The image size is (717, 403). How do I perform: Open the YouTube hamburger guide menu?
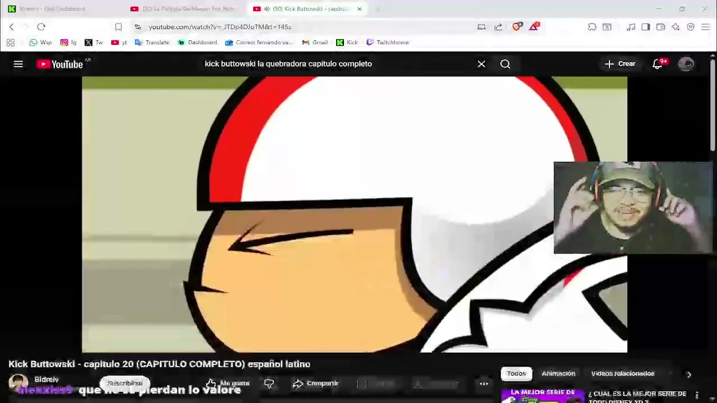click(x=18, y=64)
